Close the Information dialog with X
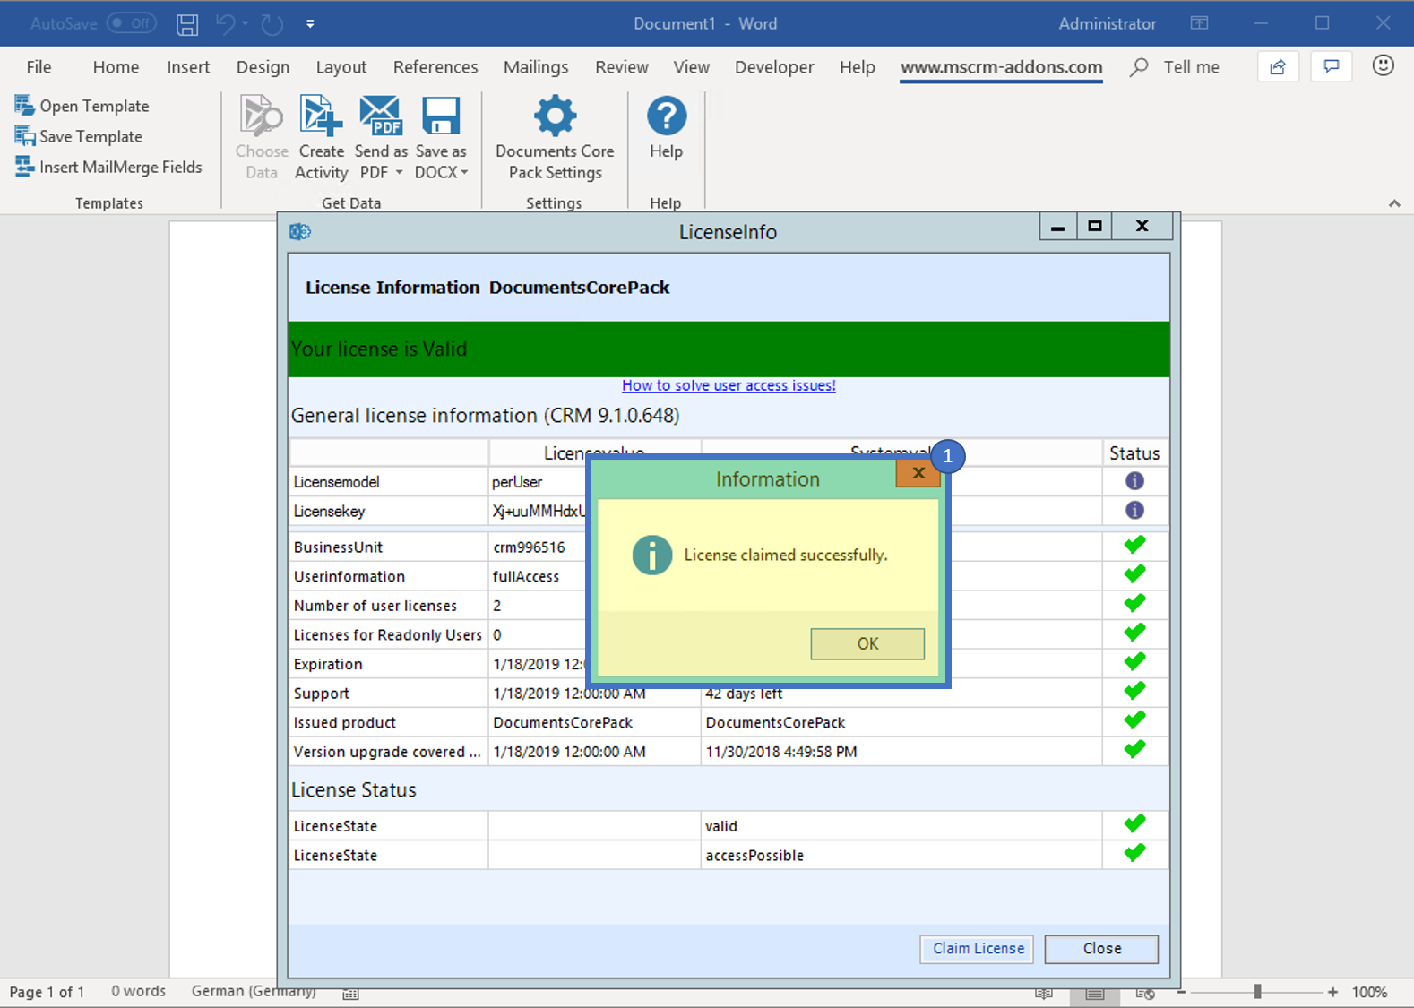The height and width of the screenshot is (1008, 1414). coord(918,473)
